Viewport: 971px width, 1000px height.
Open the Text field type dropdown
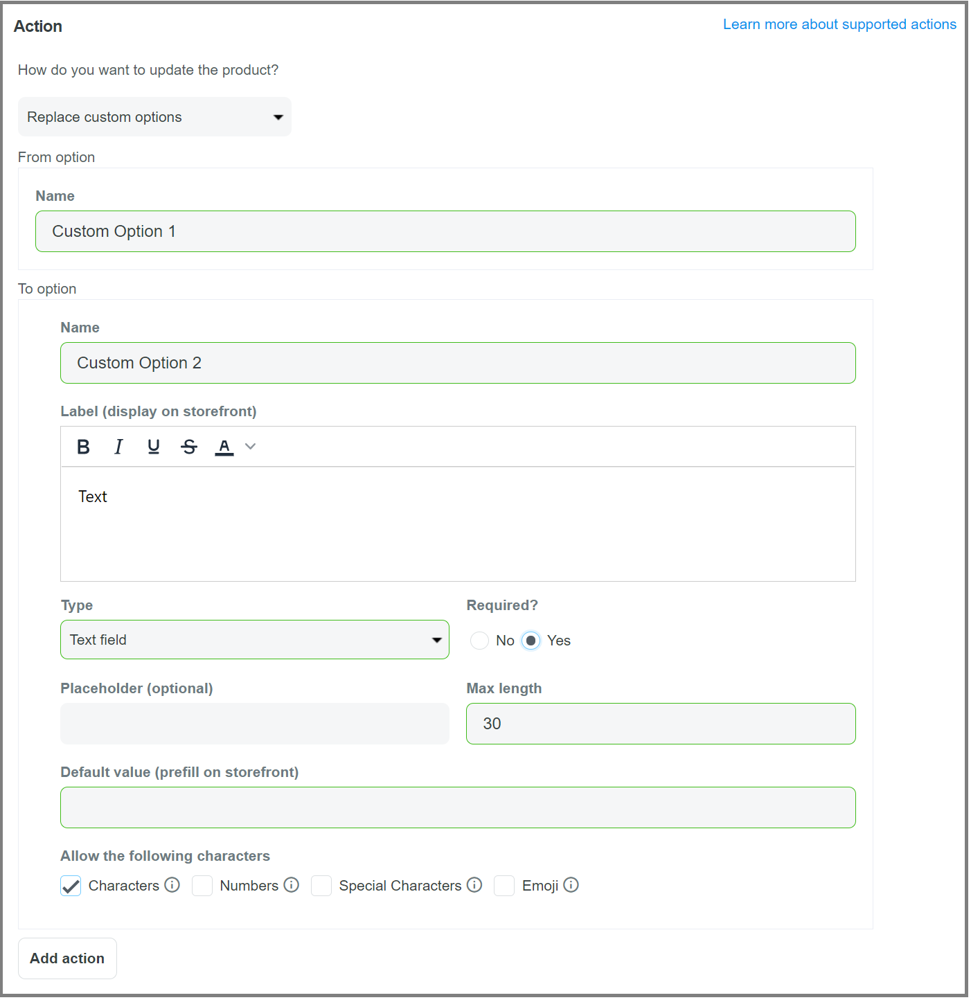[x=255, y=640]
